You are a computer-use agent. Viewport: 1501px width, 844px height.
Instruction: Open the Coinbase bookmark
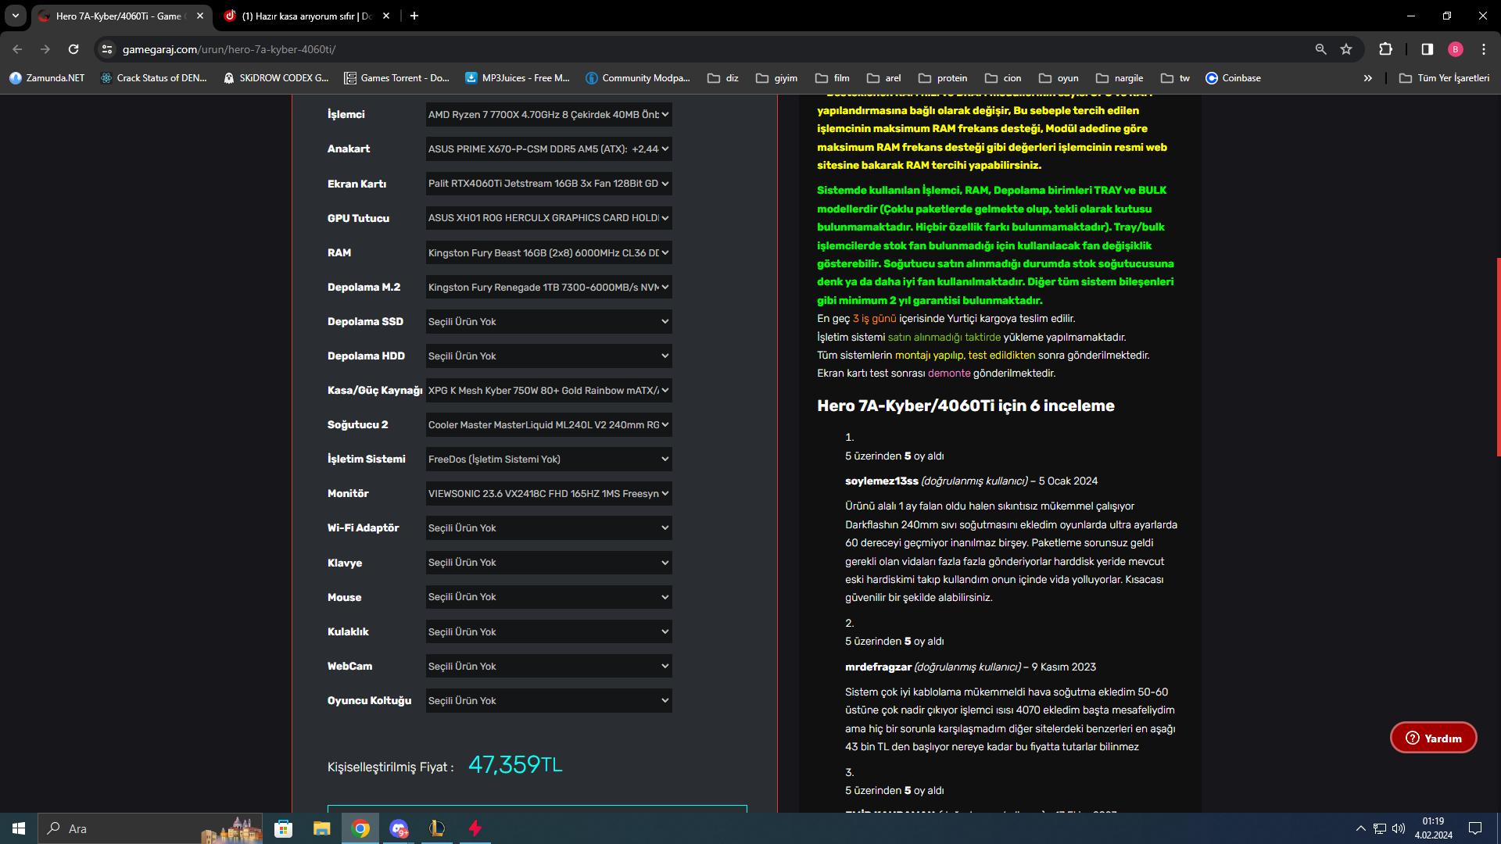(1233, 78)
